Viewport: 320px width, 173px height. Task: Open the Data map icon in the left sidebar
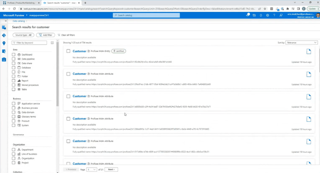(4, 35)
